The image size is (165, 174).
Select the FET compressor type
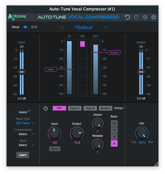coord(59,108)
